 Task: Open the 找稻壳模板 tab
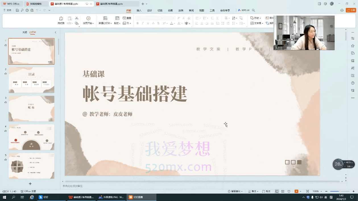36,4
